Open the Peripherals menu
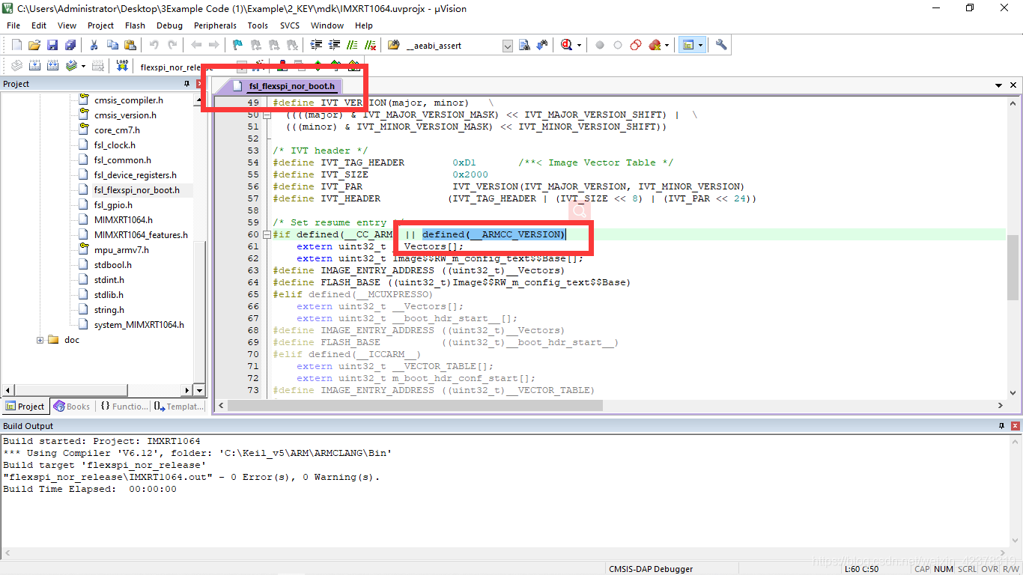The width and height of the screenshot is (1023, 575). click(215, 25)
